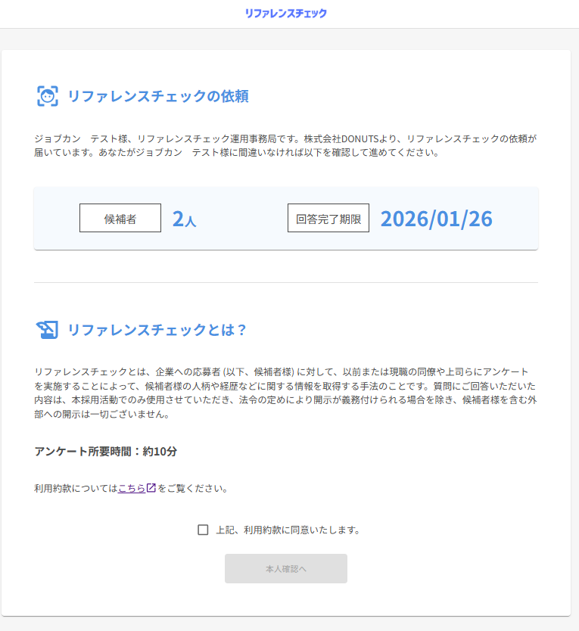The height and width of the screenshot is (631, 579).
Task: Click the label 上記、利用約款に同意いたします。
Action: pos(288,530)
